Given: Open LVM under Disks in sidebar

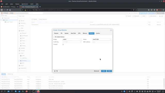Looking at the screenshot, I should click(23, 56).
